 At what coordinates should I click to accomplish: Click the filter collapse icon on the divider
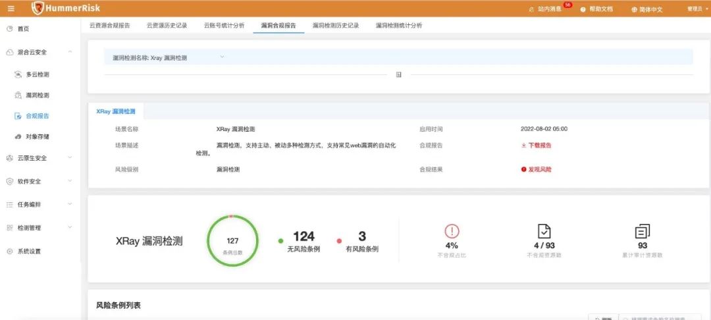coord(398,75)
